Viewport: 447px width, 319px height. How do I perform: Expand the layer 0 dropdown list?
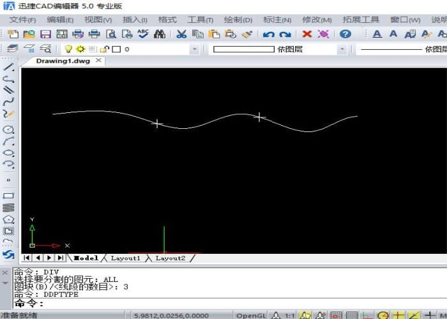pyautogui.click(x=195, y=49)
